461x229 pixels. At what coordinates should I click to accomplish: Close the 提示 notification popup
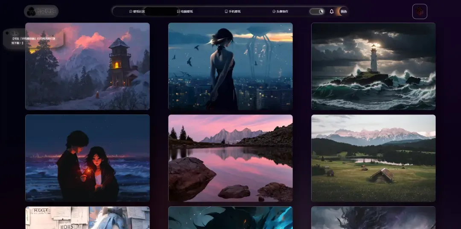point(53,36)
